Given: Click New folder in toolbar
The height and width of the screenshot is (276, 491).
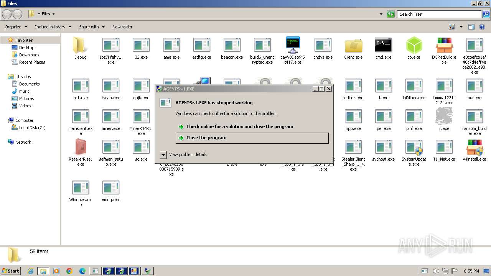Looking at the screenshot, I should [x=122, y=27].
